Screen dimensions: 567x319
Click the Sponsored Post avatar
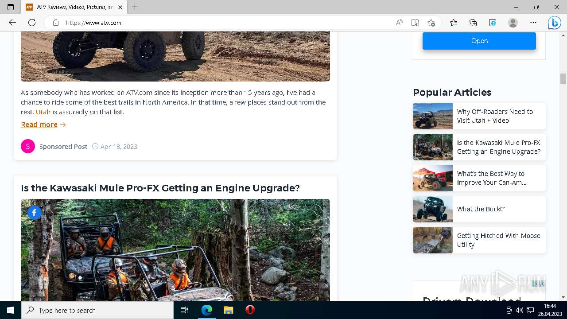[x=28, y=146]
